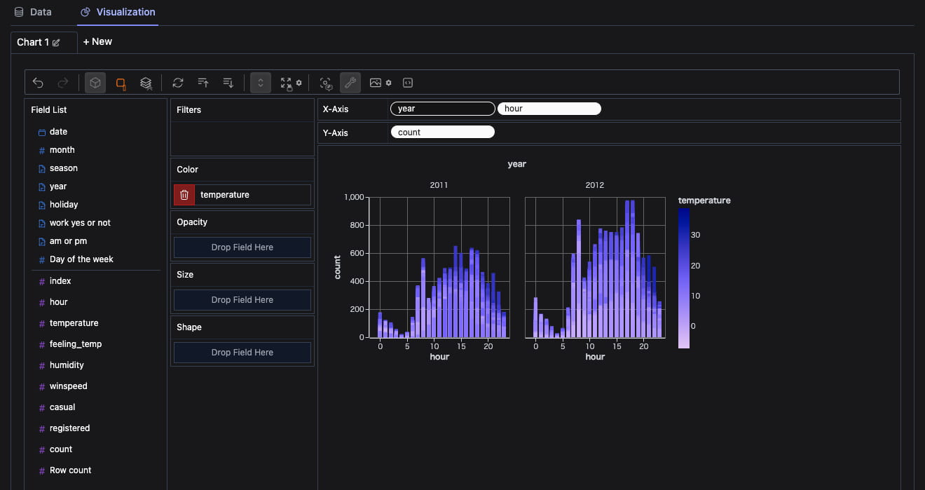Remove temperature from Color using trash icon
Screen dimensions: 925x490
pos(184,195)
